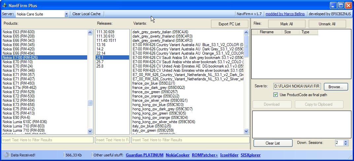Select release 13.16
The width and height of the screenshot is (354, 161).
pos(112,45)
